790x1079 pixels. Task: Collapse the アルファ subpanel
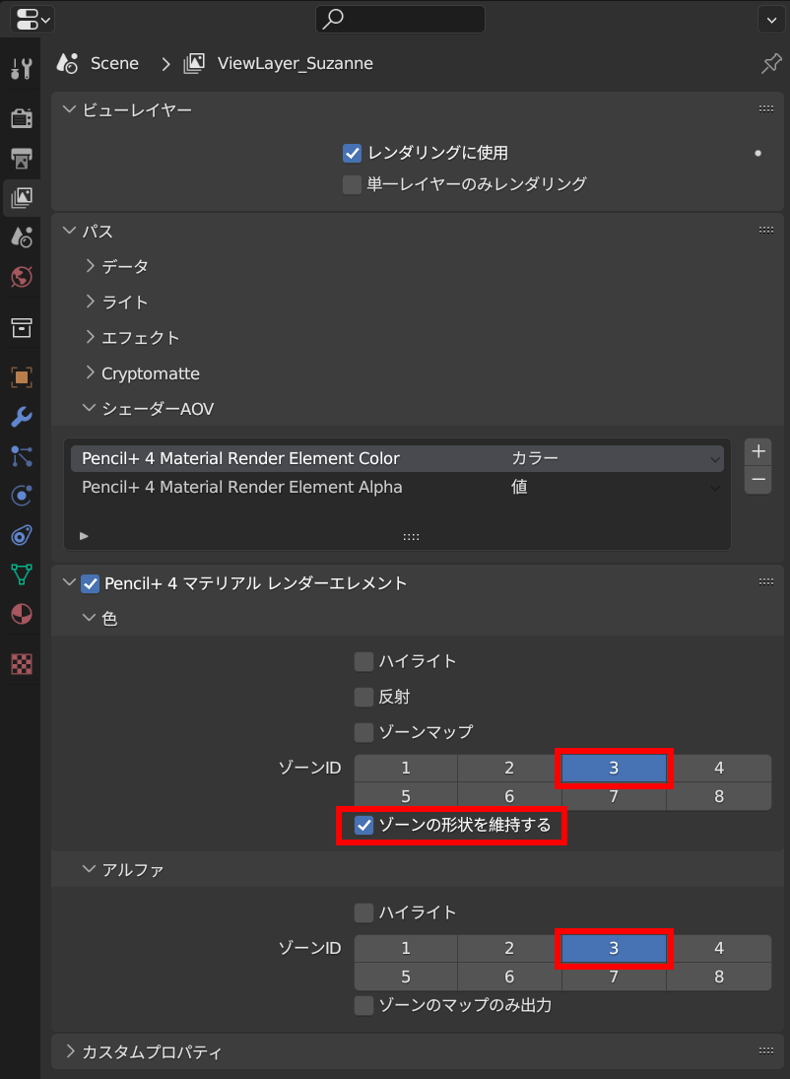coord(89,869)
